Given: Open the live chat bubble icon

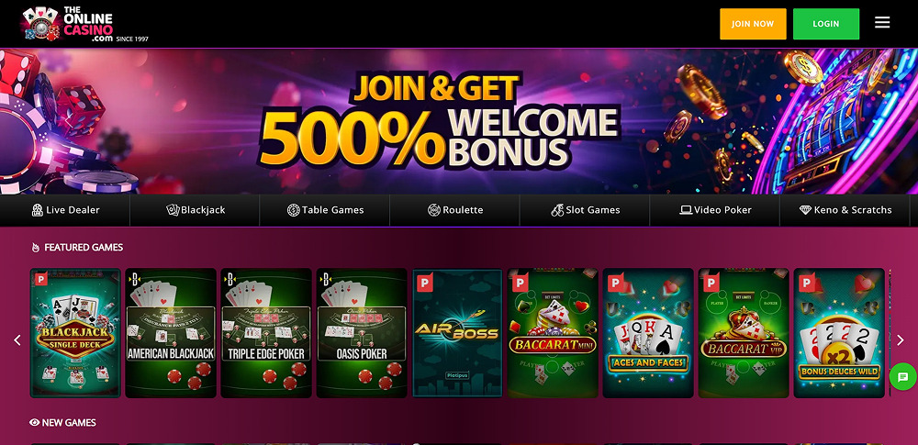Looking at the screenshot, I should (902, 376).
